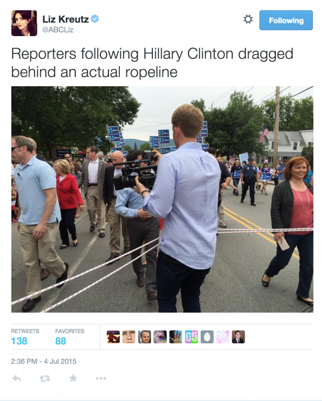
Task: Open the more options ellipsis menu
Action: click(x=101, y=378)
